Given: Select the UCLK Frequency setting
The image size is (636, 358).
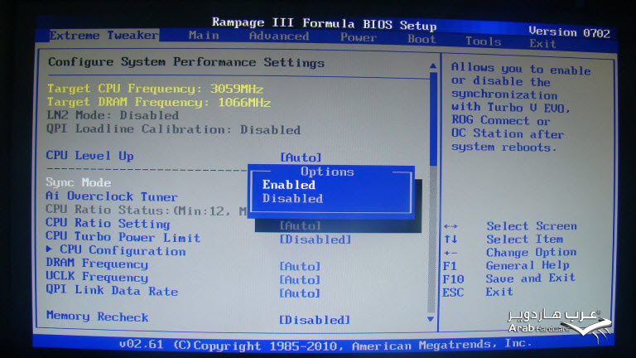Looking at the screenshot, I should pyautogui.click(x=97, y=278).
